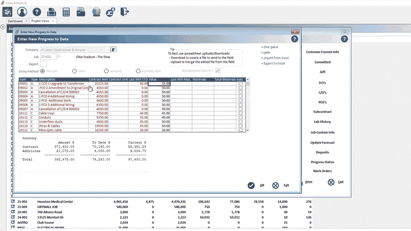Toggle the Skip Material Column checkbox
The image size is (411, 231).
pyautogui.click(x=218, y=71)
